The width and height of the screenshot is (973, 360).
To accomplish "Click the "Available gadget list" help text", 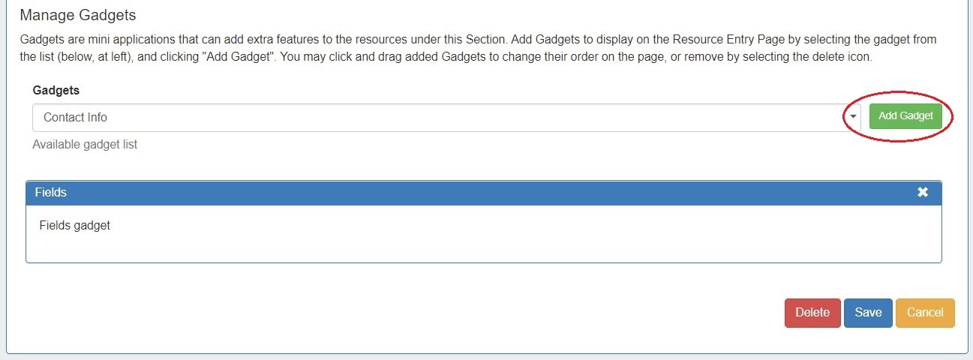I will (x=85, y=144).
